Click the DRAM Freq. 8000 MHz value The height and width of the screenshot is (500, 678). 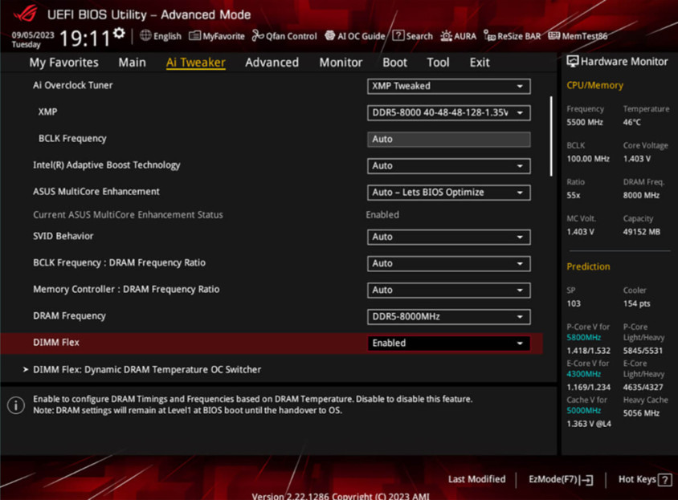coord(641,195)
